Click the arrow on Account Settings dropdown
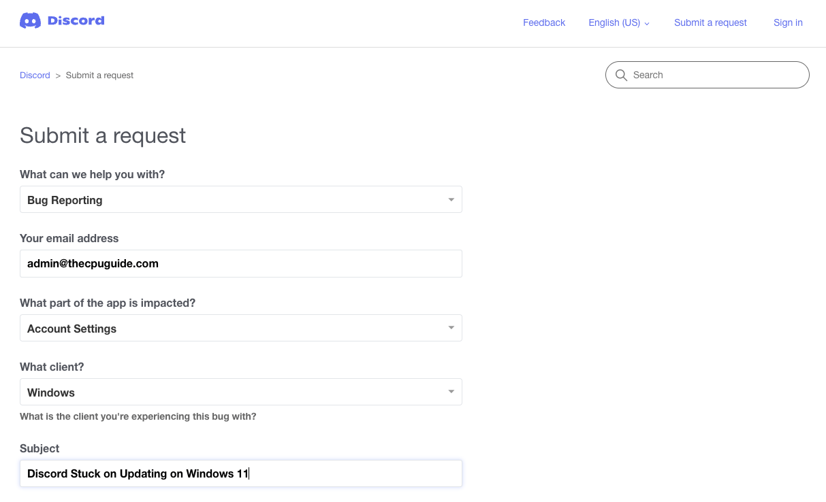Viewport: 826px width, 502px height. [x=451, y=328]
